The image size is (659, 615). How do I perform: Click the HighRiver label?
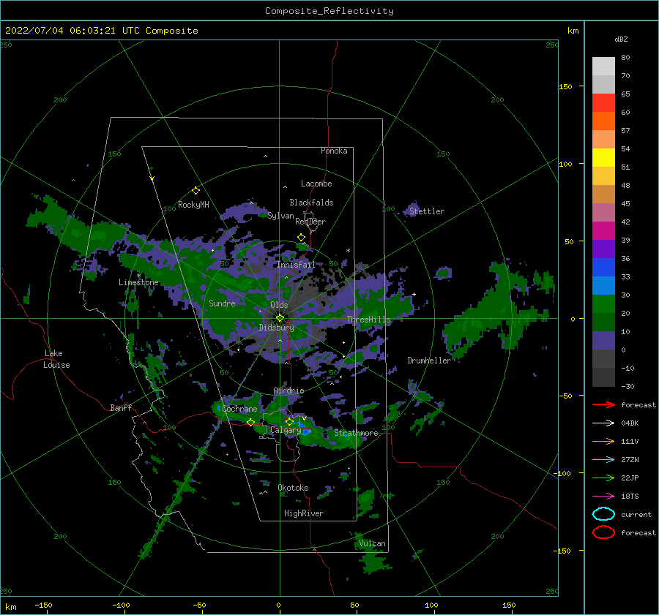point(304,513)
